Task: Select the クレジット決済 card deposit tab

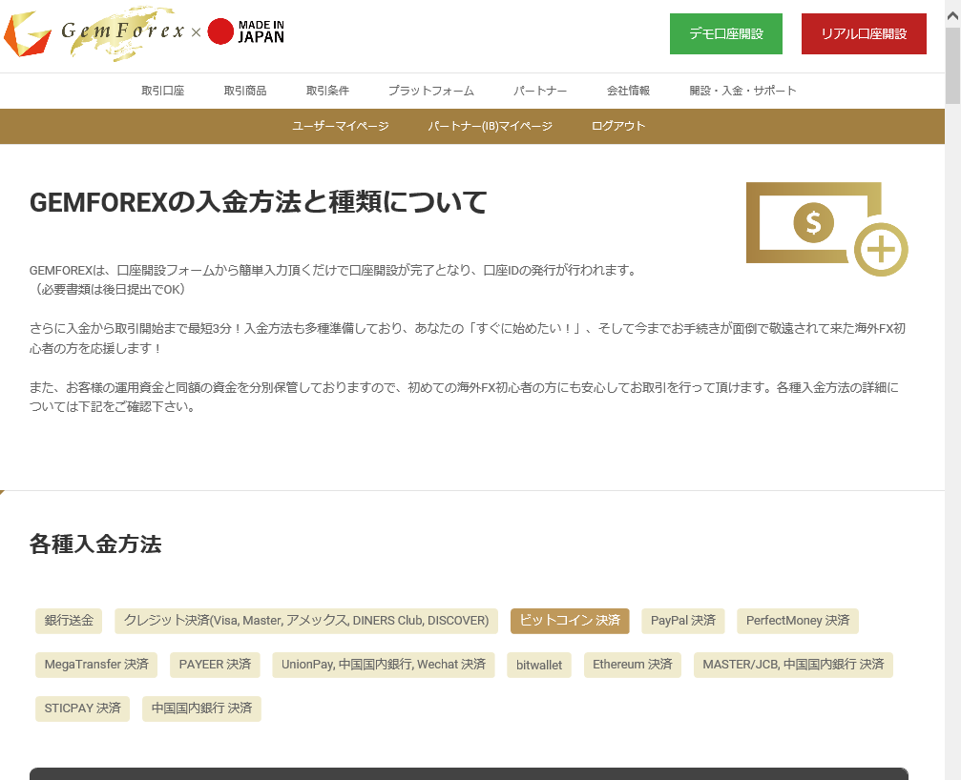Action: click(x=306, y=621)
